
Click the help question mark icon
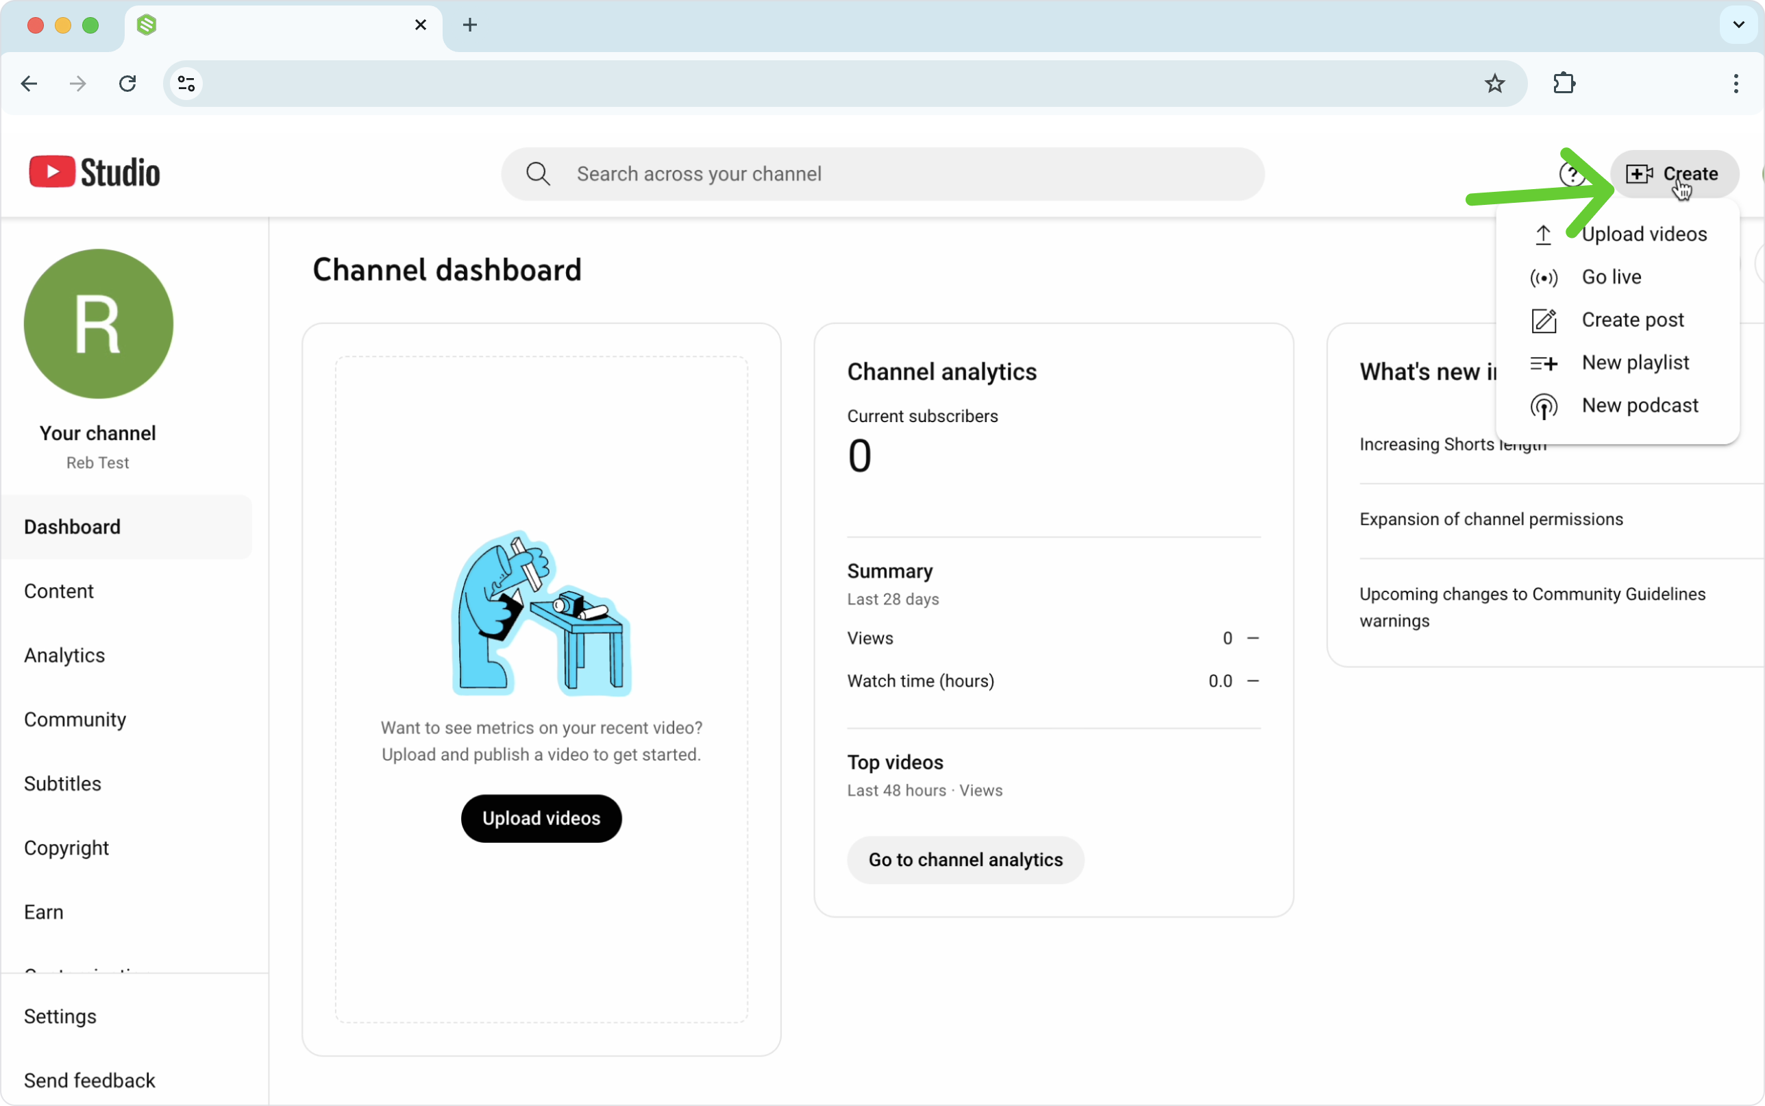pyautogui.click(x=1571, y=174)
